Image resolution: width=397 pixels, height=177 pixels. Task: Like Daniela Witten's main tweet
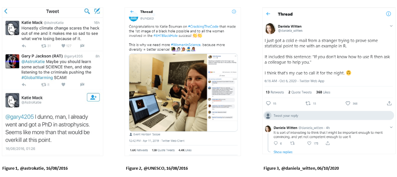tap(348, 103)
